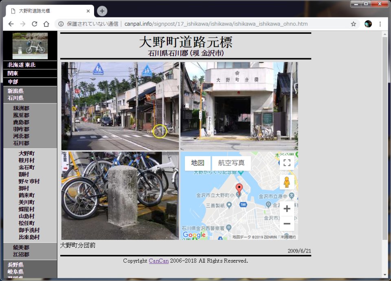This screenshot has height=281, width=391.
Task: Open 河北郡 in the sidebar
Action: (21, 136)
